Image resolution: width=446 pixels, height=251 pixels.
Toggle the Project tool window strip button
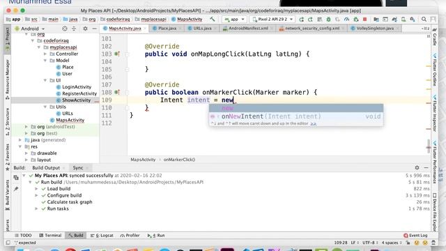point(8,39)
